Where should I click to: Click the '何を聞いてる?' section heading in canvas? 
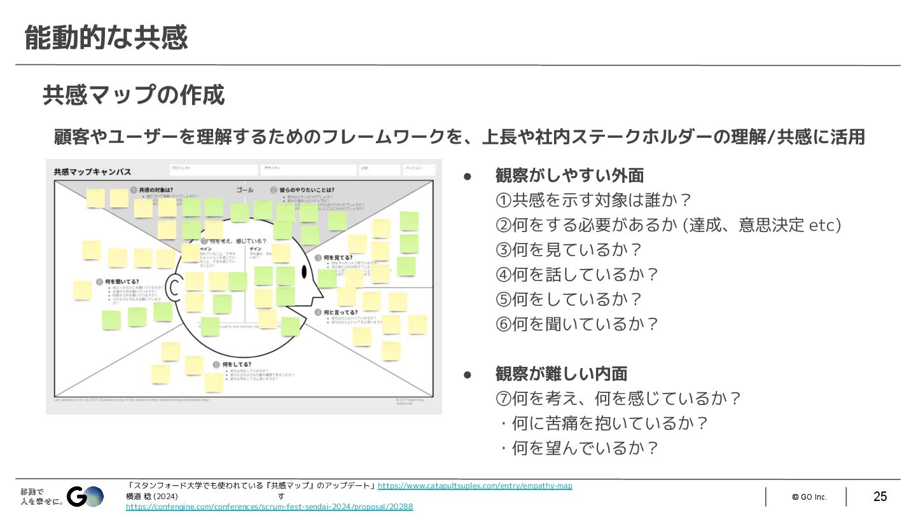coord(122,282)
